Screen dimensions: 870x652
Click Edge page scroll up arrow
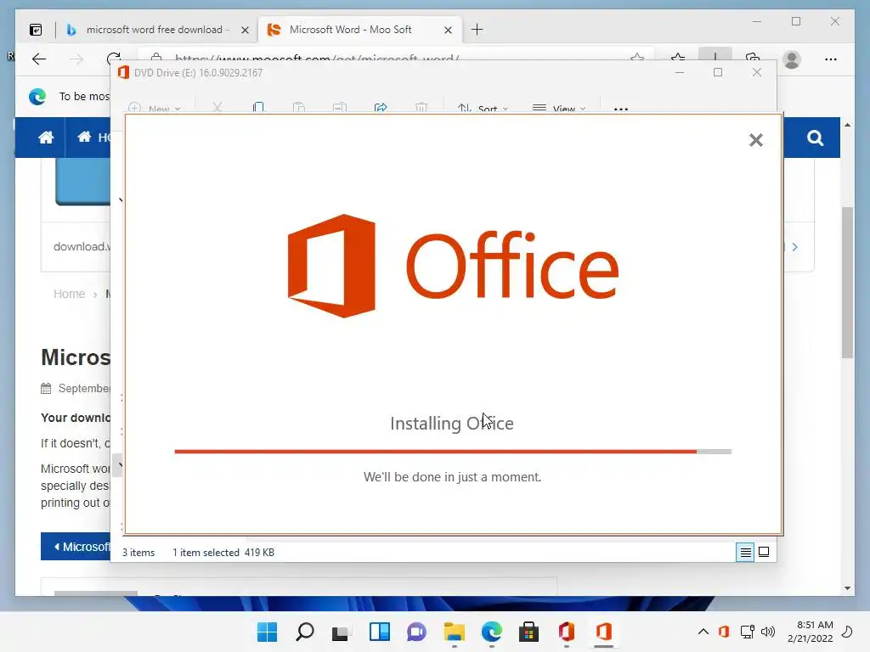click(847, 125)
